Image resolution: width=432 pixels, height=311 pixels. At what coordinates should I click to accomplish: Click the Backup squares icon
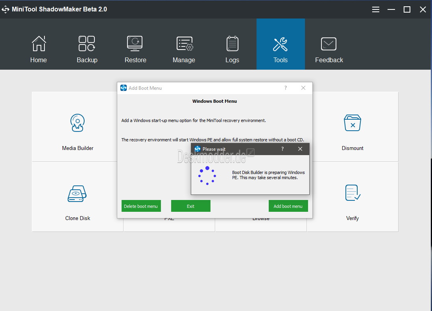(87, 44)
